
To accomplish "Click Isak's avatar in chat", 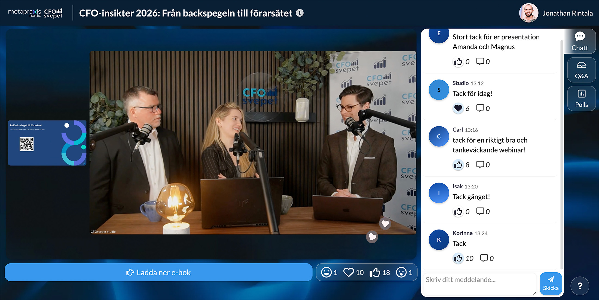I will [439, 193].
